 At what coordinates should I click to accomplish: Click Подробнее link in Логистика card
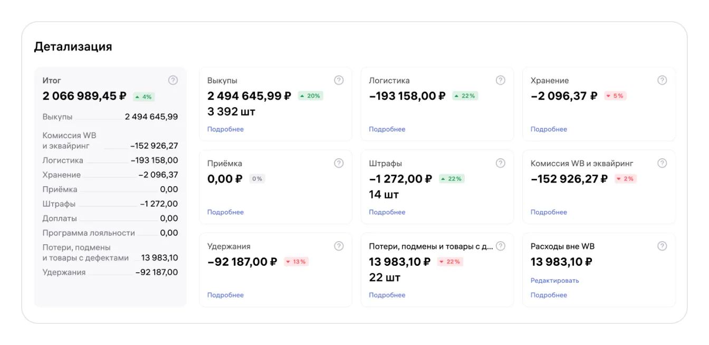[387, 129]
